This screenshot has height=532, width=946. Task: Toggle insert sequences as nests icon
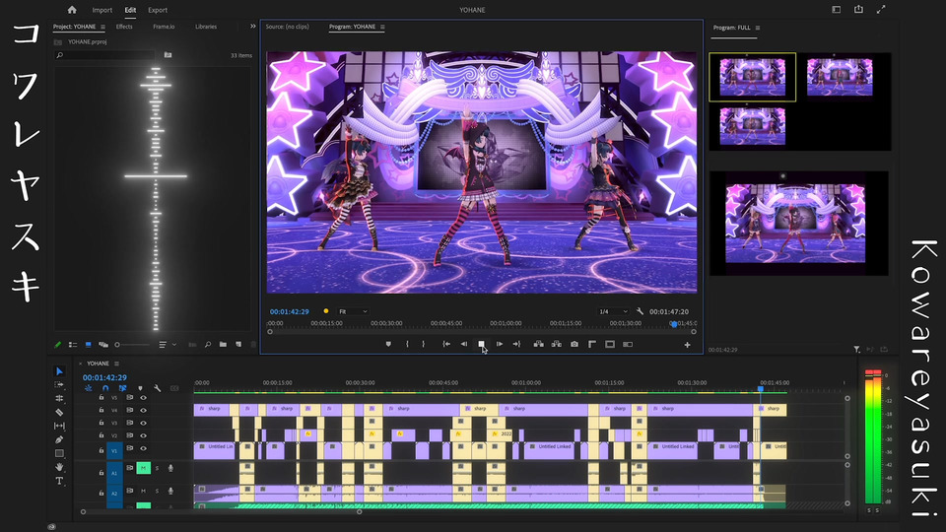pos(88,388)
